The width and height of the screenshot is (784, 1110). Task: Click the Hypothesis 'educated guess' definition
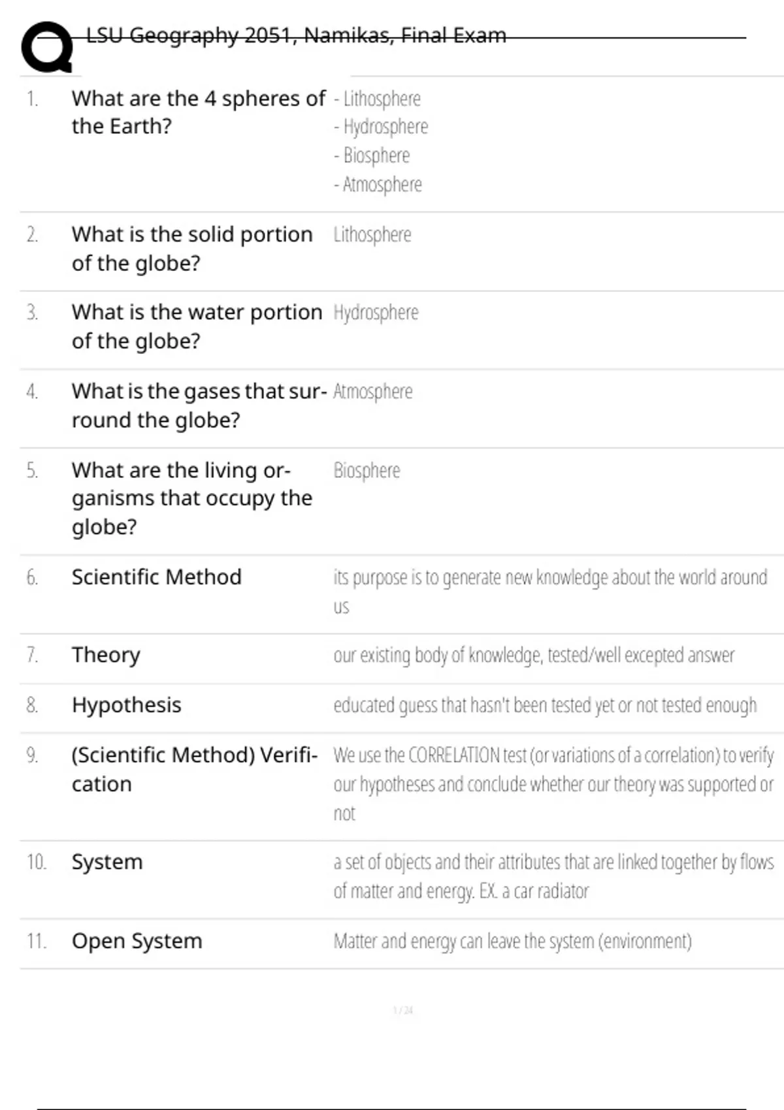pos(545,705)
